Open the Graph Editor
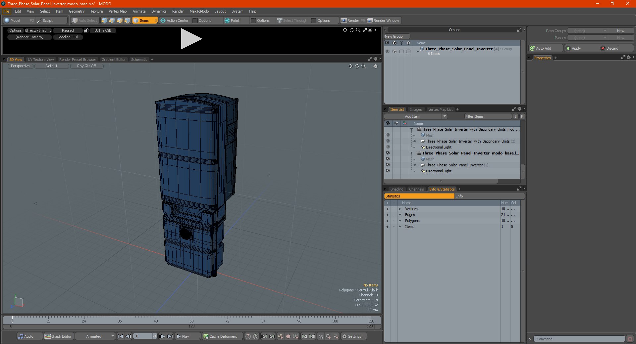Image resolution: width=636 pixels, height=344 pixels. pos(58,336)
